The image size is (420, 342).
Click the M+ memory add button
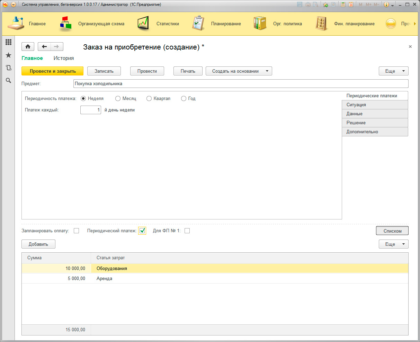[x=368, y=4]
